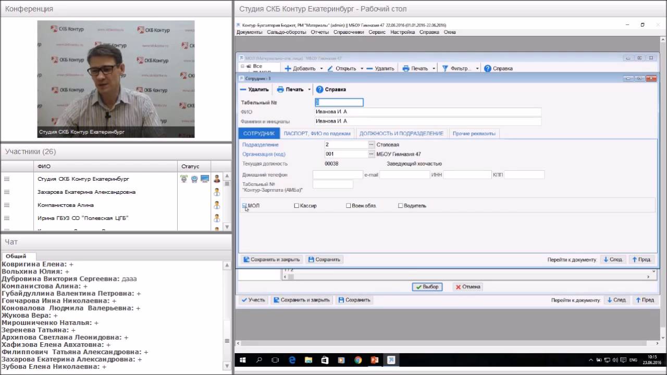Open the МОЛ window Печать dropdown arrow
The width and height of the screenshot is (667, 375).
point(434,68)
